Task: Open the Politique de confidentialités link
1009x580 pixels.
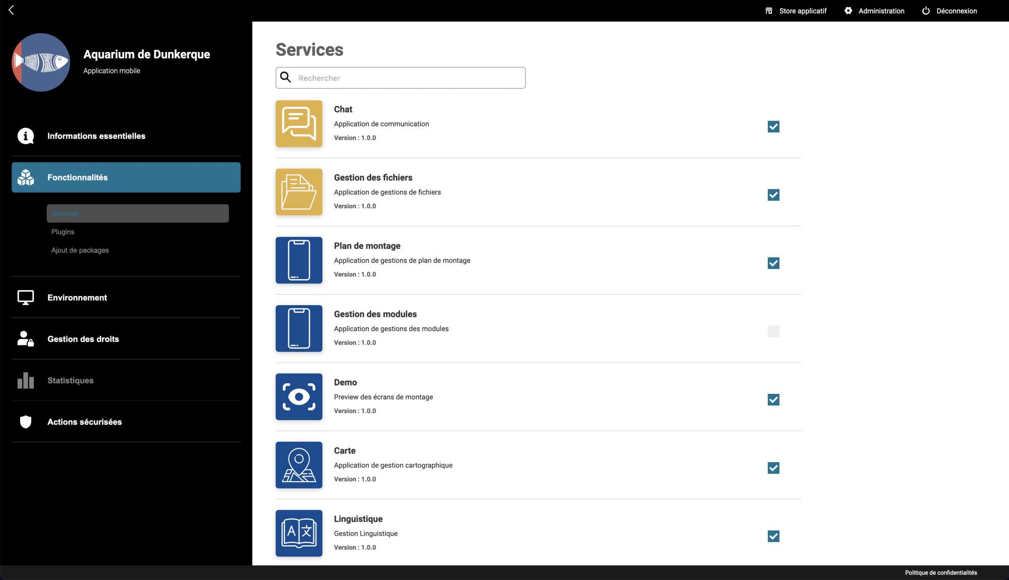Action: [940, 572]
